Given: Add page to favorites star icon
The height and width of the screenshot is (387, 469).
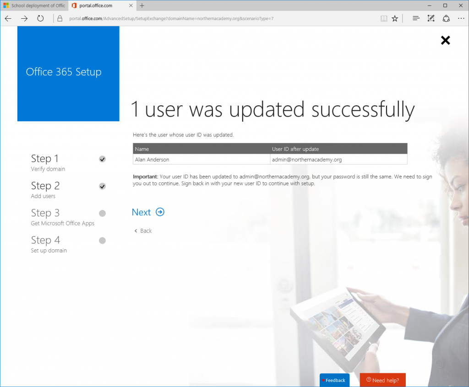Looking at the screenshot, I should click(x=395, y=19).
